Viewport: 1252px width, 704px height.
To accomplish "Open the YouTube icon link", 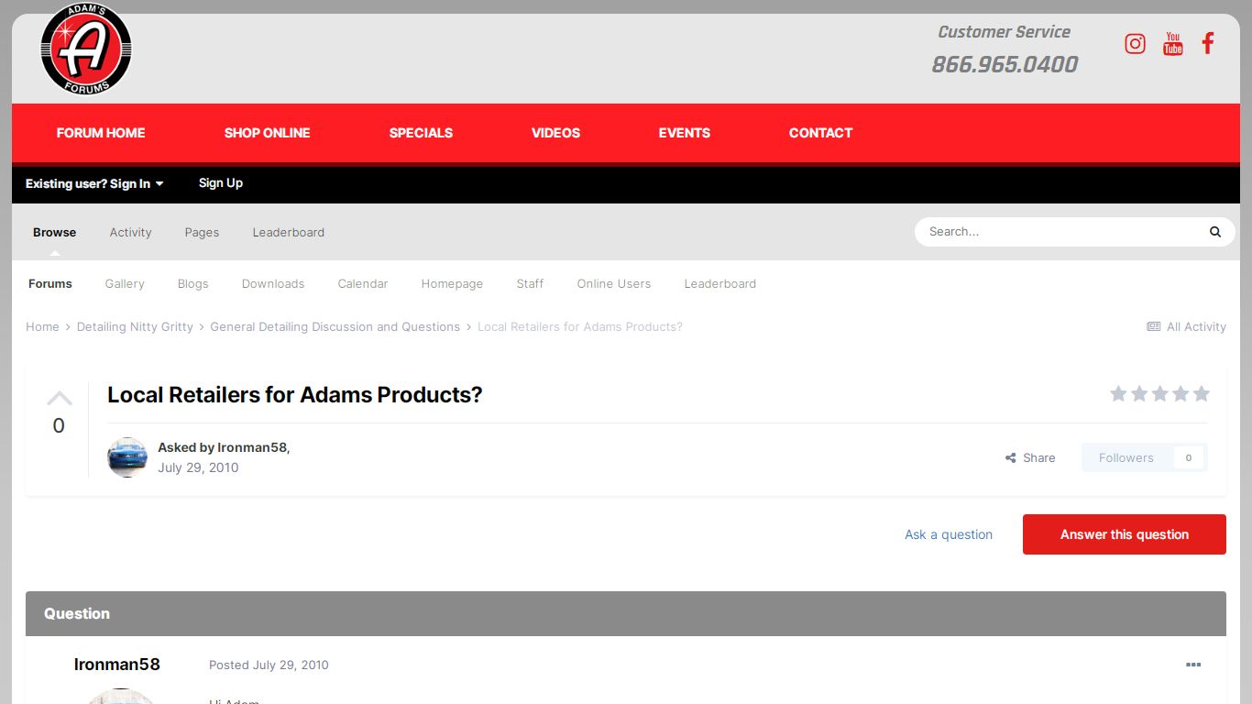I will (1173, 43).
